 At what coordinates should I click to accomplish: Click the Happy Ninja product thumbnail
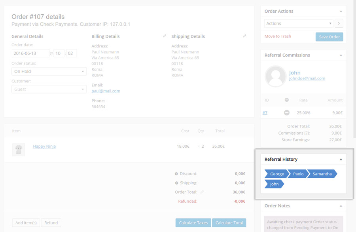pyautogui.click(x=19, y=149)
